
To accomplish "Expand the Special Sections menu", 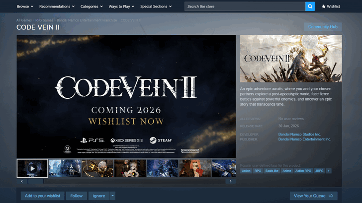I will 156,6.
